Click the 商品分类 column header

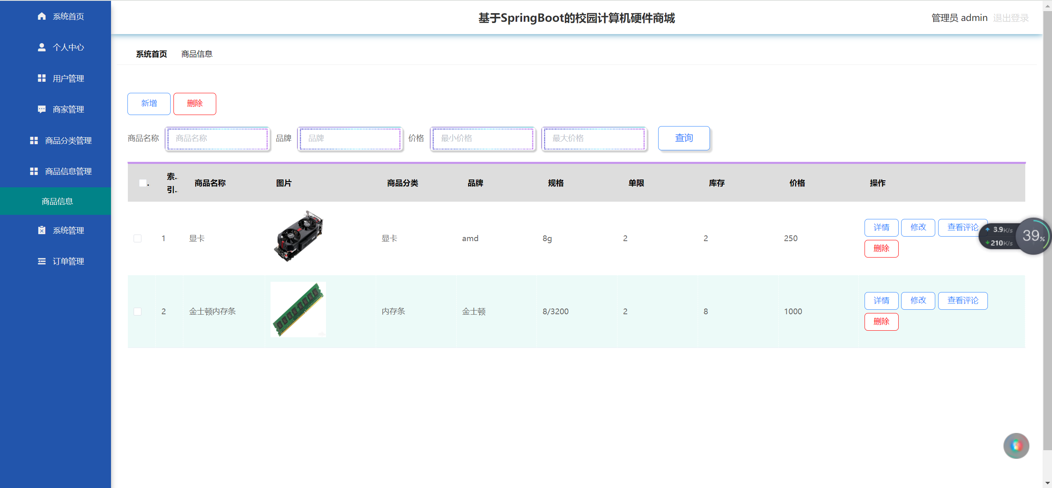coord(402,183)
